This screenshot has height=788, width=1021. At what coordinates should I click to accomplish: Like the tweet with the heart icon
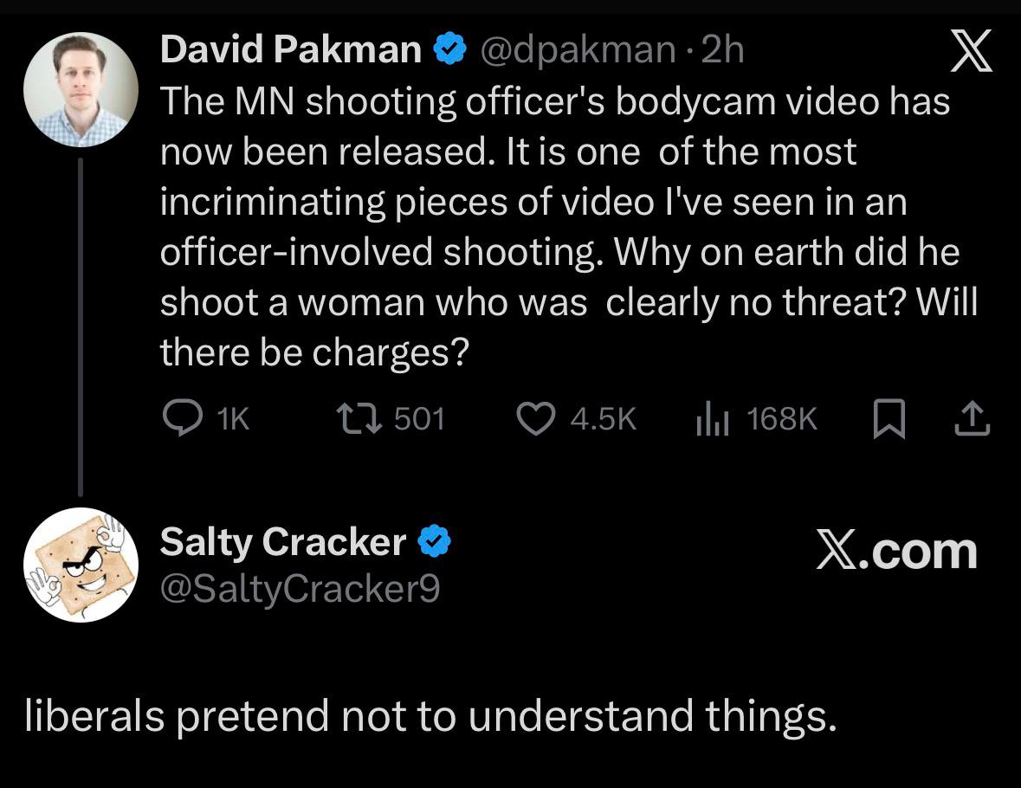coord(535,419)
